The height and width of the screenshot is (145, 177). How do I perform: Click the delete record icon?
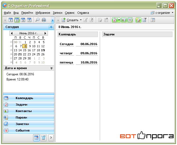(x=91, y=20)
